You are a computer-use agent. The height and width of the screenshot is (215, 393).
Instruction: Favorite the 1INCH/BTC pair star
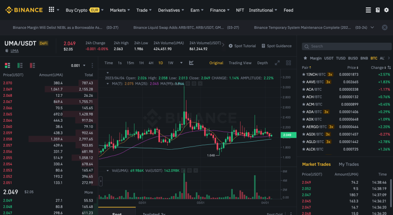tap(304, 74)
